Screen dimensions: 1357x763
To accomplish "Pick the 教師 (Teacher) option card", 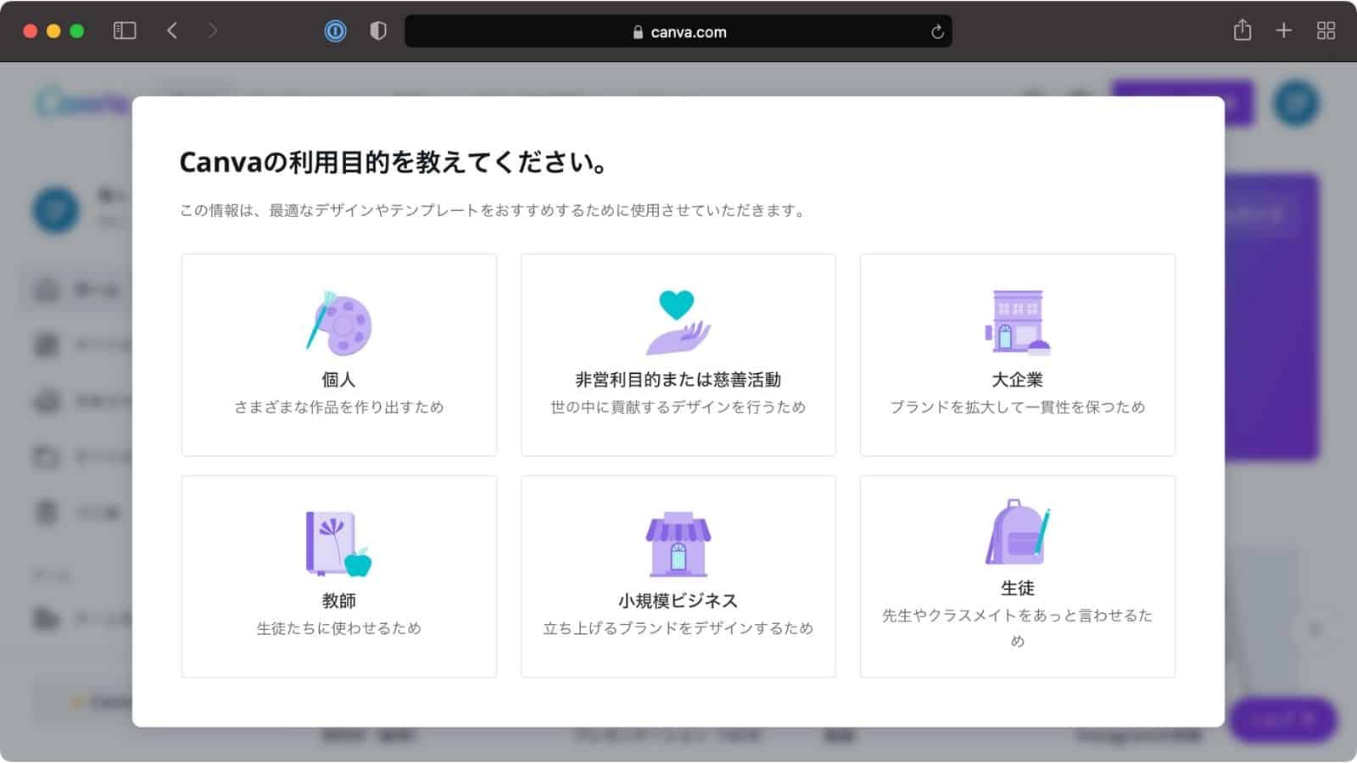I will [339, 576].
